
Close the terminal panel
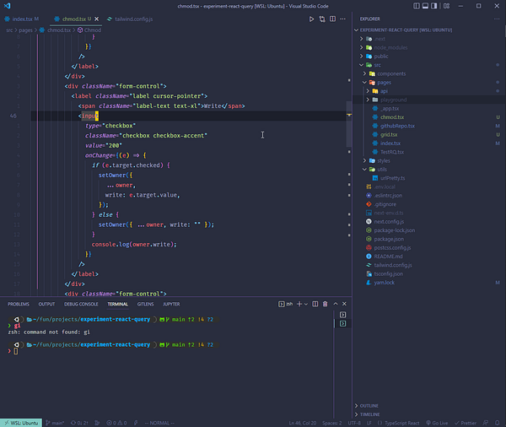(x=344, y=304)
